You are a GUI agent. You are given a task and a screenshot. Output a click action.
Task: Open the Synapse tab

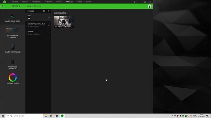[x=15, y=2]
